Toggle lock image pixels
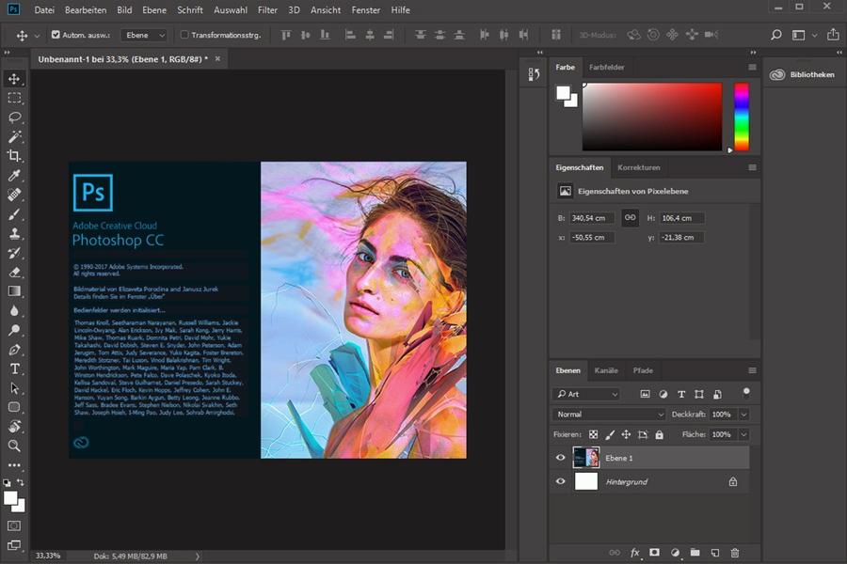 click(x=610, y=434)
